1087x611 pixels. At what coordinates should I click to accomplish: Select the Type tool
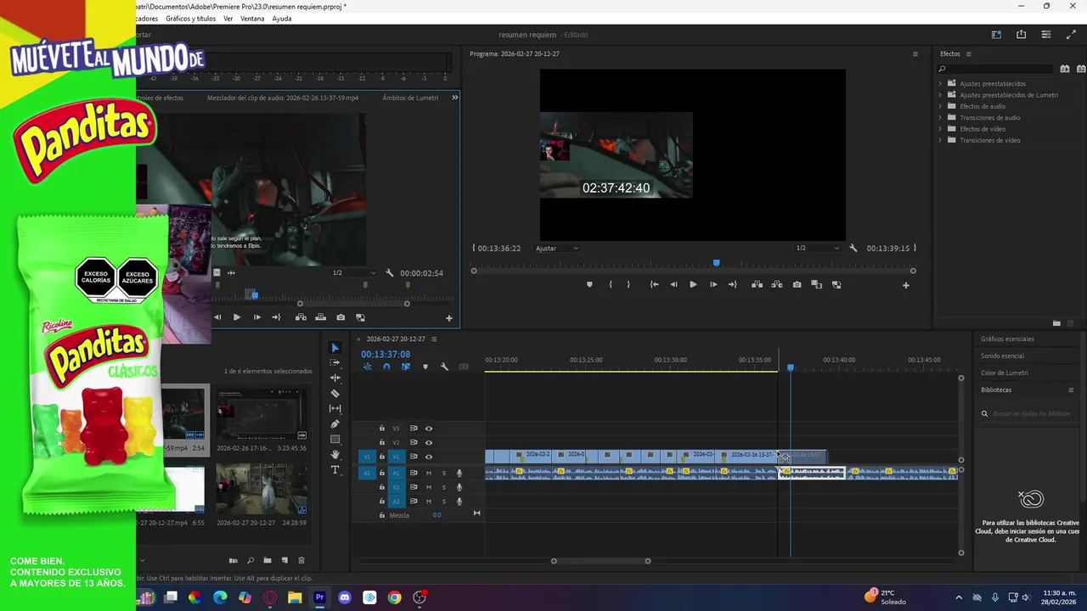pos(335,469)
